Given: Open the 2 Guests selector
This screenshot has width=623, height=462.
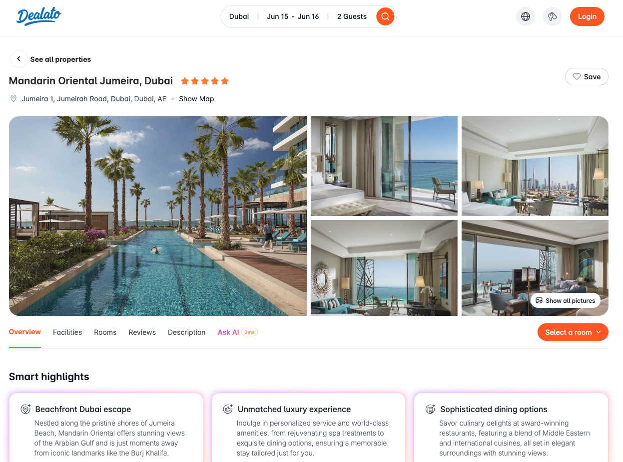Looking at the screenshot, I should coord(352,16).
